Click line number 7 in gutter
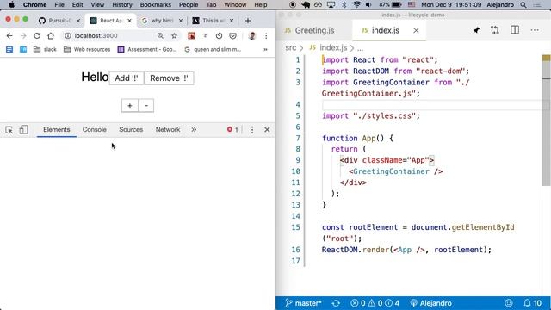551x310 pixels. 298,138
